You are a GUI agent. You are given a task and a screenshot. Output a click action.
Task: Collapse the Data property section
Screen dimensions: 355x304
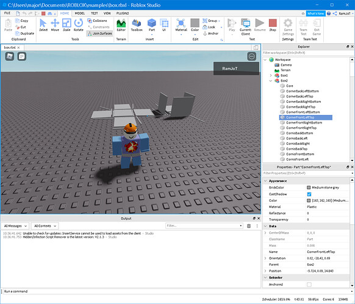(265, 226)
